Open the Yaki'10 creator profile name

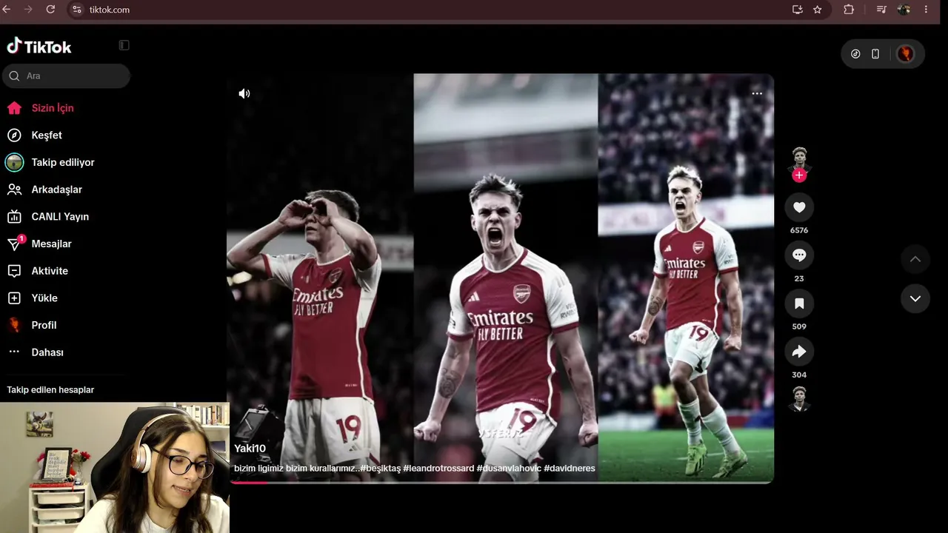[x=250, y=449]
